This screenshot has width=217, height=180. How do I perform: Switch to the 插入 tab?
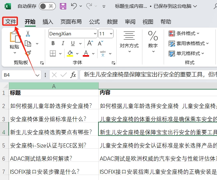pyautogui.click(x=48, y=22)
